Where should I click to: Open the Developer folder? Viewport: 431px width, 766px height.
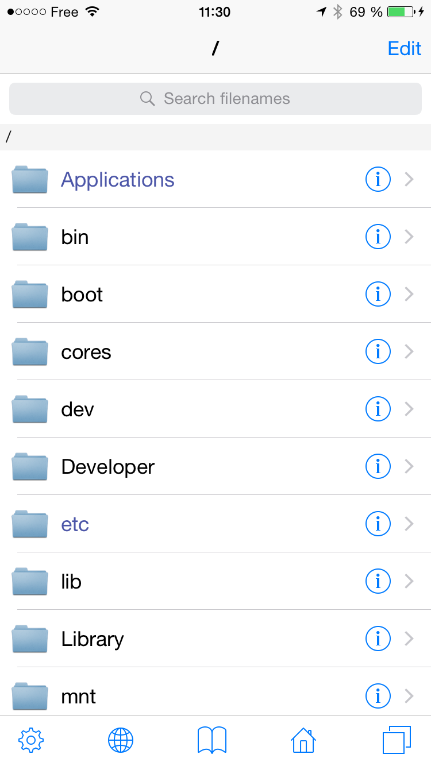pos(108,467)
